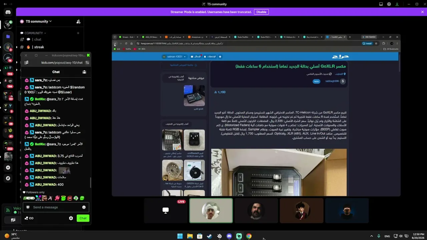Click the Discord download update icon

(x=397, y=4)
